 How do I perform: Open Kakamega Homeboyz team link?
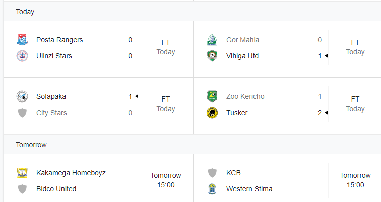(x=71, y=173)
